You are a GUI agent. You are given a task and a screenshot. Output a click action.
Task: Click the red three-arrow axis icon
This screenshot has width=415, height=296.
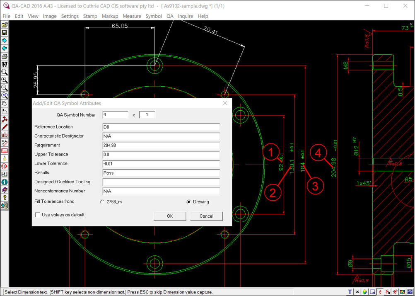coord(5,119)
